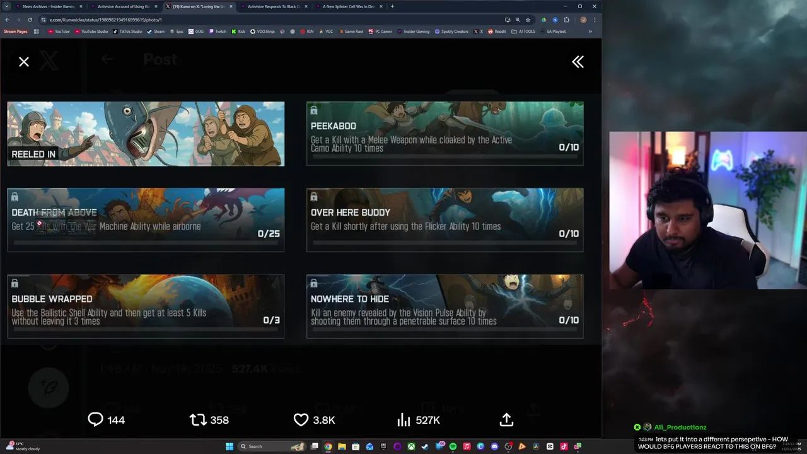The width and height of the screenshot is (807, 454).
Task: Open the VDO.Ninja bookmark
Action: click(262, 31)
